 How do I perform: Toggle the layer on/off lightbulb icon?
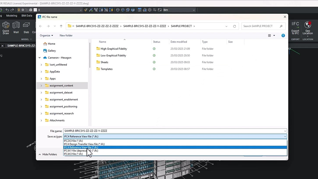tap(19, 10)
